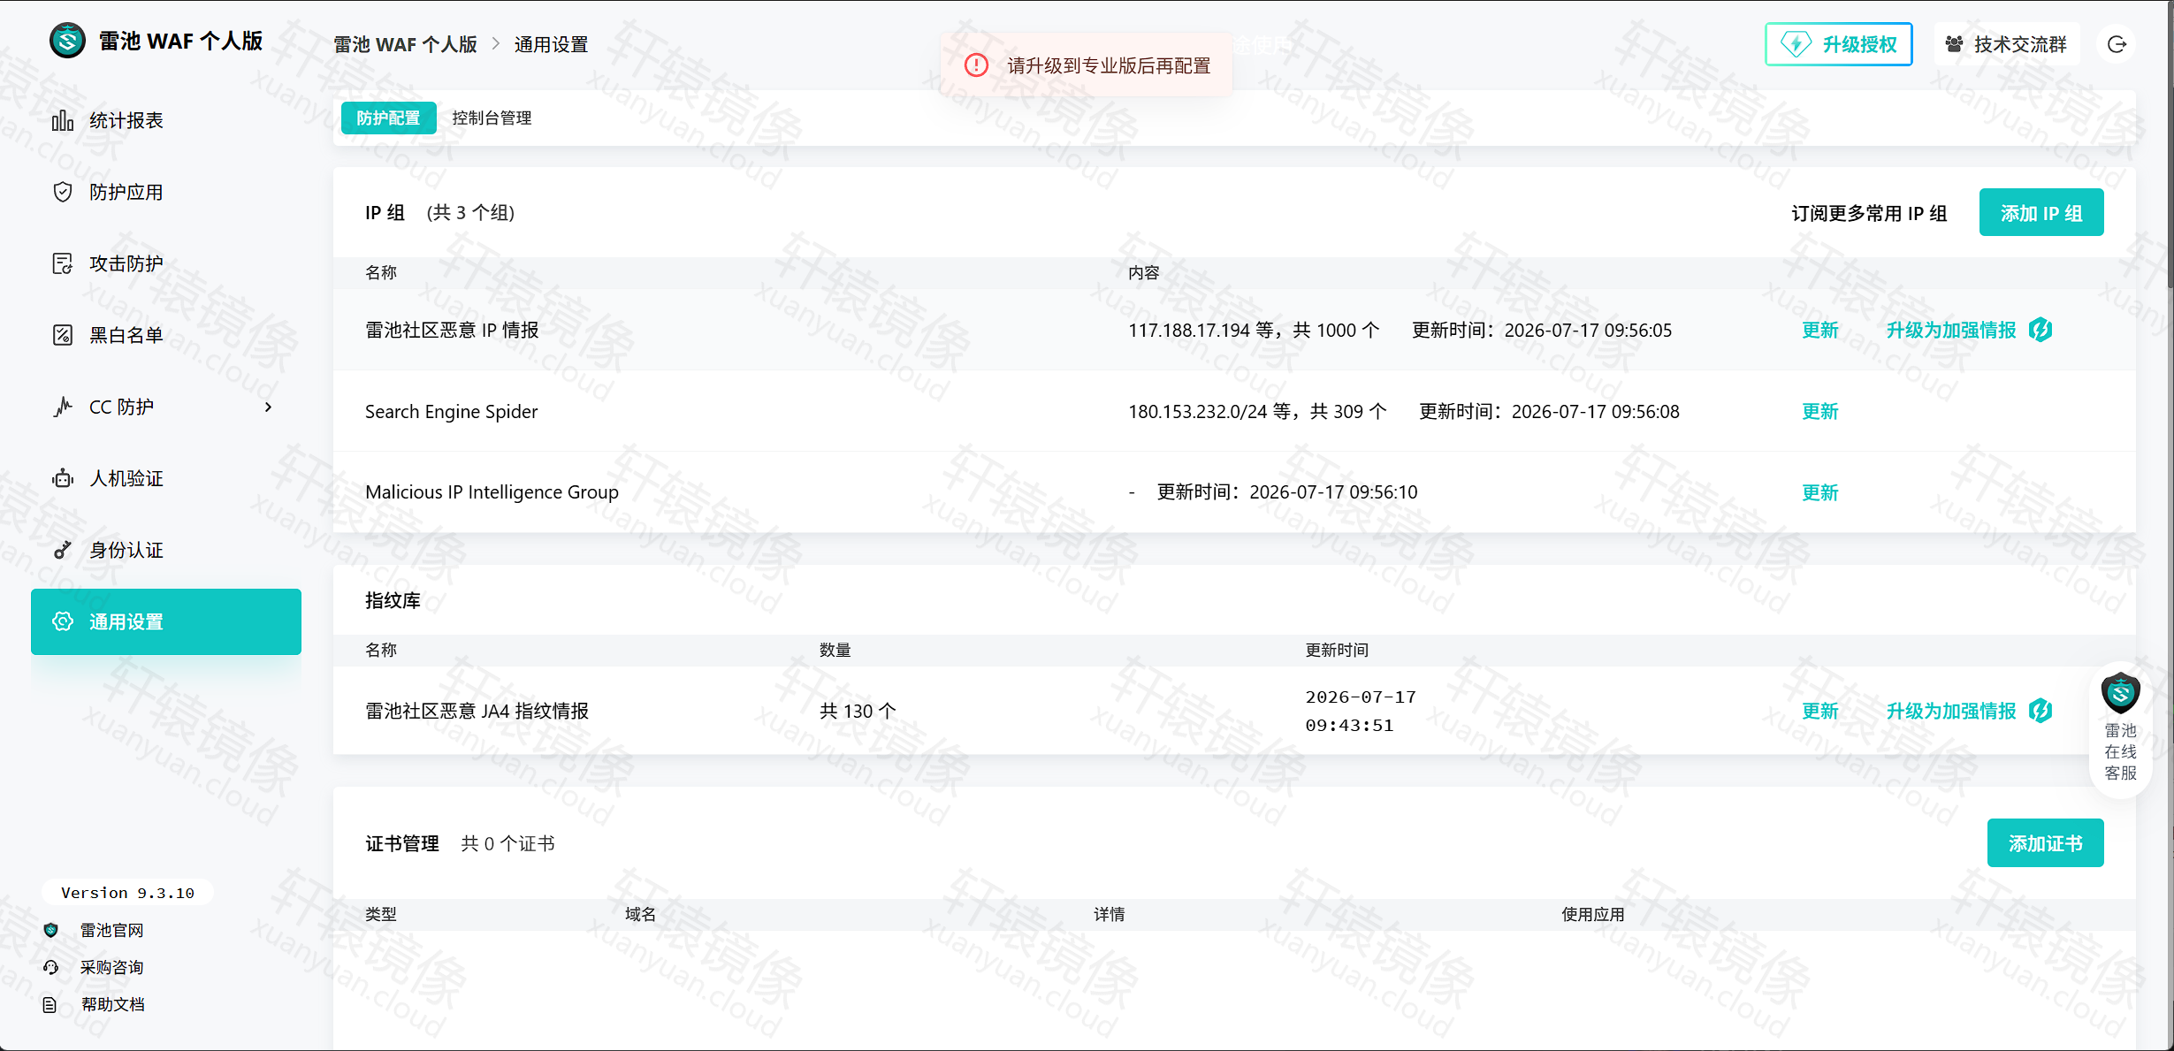Click the 雷池 WAF 个人版 breadcrumb
This screenshot has width=2174, height=1051.
[x=405, y=44]
